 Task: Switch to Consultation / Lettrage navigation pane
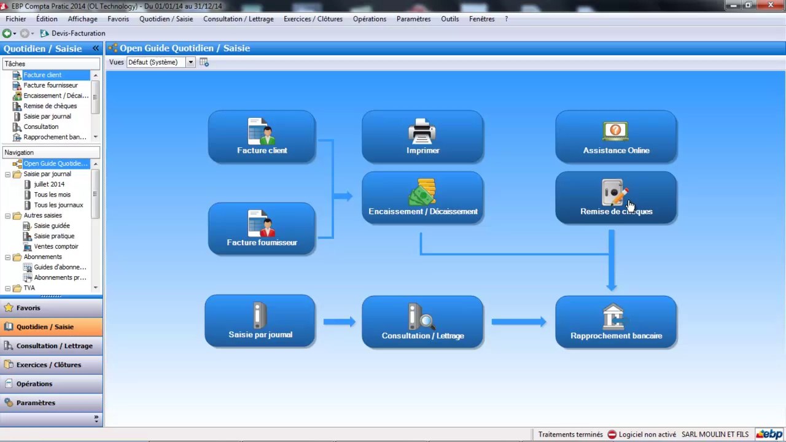click(x=52, y=346)
